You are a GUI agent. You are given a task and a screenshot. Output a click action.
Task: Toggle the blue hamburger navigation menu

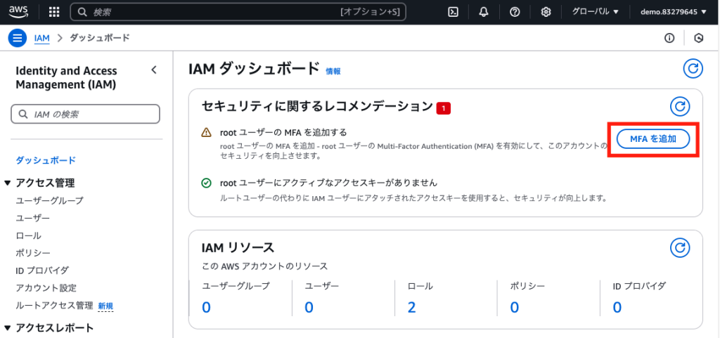click(x=17, y=38)
